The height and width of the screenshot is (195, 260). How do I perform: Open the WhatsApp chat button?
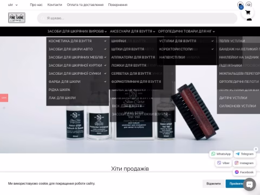221,154
